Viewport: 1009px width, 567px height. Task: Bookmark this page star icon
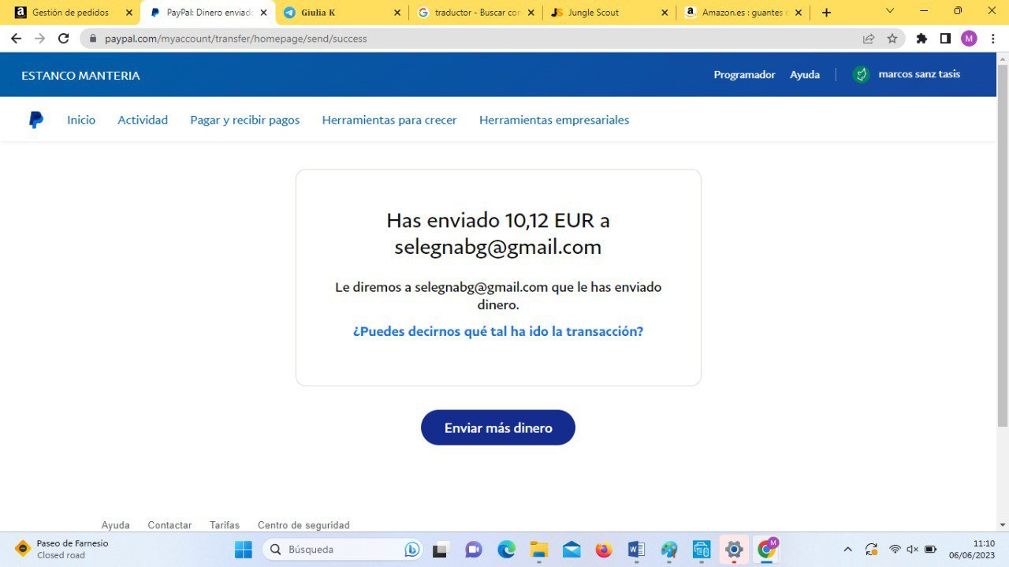point(892,39)
